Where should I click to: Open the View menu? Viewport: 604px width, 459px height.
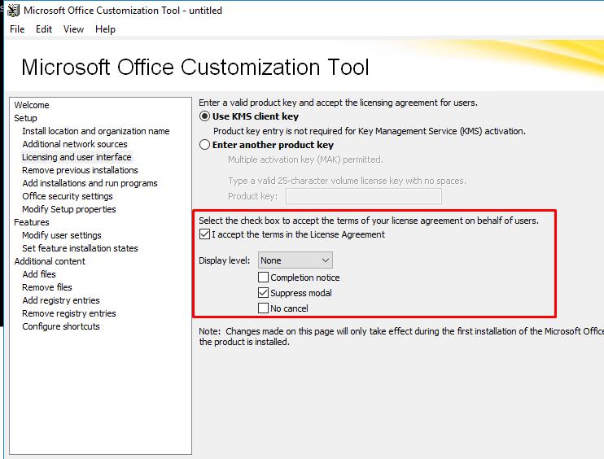click(73, 29)
